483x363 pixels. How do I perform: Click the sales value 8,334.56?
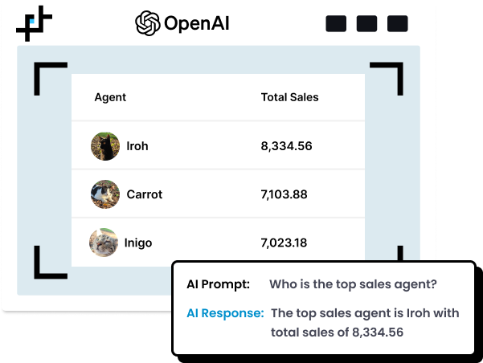click(286, 146)
